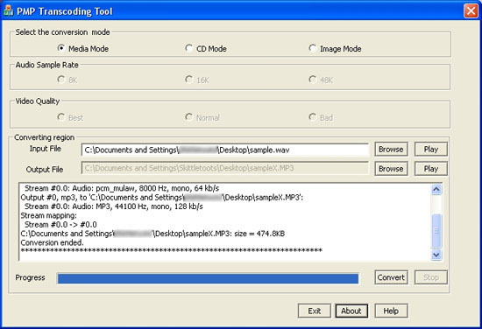Click the log scrollbar down arrow
This screenshot has width=482, height=329.
436,255
